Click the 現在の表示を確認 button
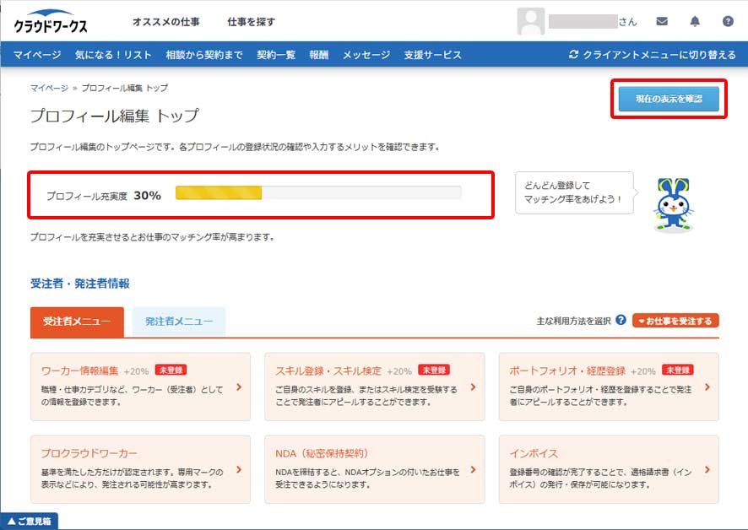Viewport: 748px width, 530px height. (668, 100)
